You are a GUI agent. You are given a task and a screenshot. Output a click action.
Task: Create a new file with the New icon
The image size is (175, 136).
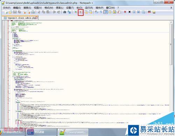[x=6, y=12]
